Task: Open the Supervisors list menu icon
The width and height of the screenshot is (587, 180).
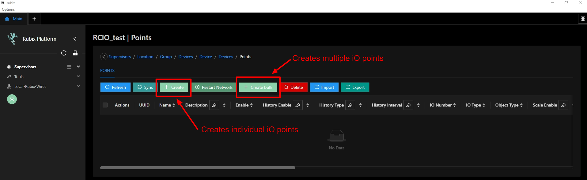Action: pos(69,67)
